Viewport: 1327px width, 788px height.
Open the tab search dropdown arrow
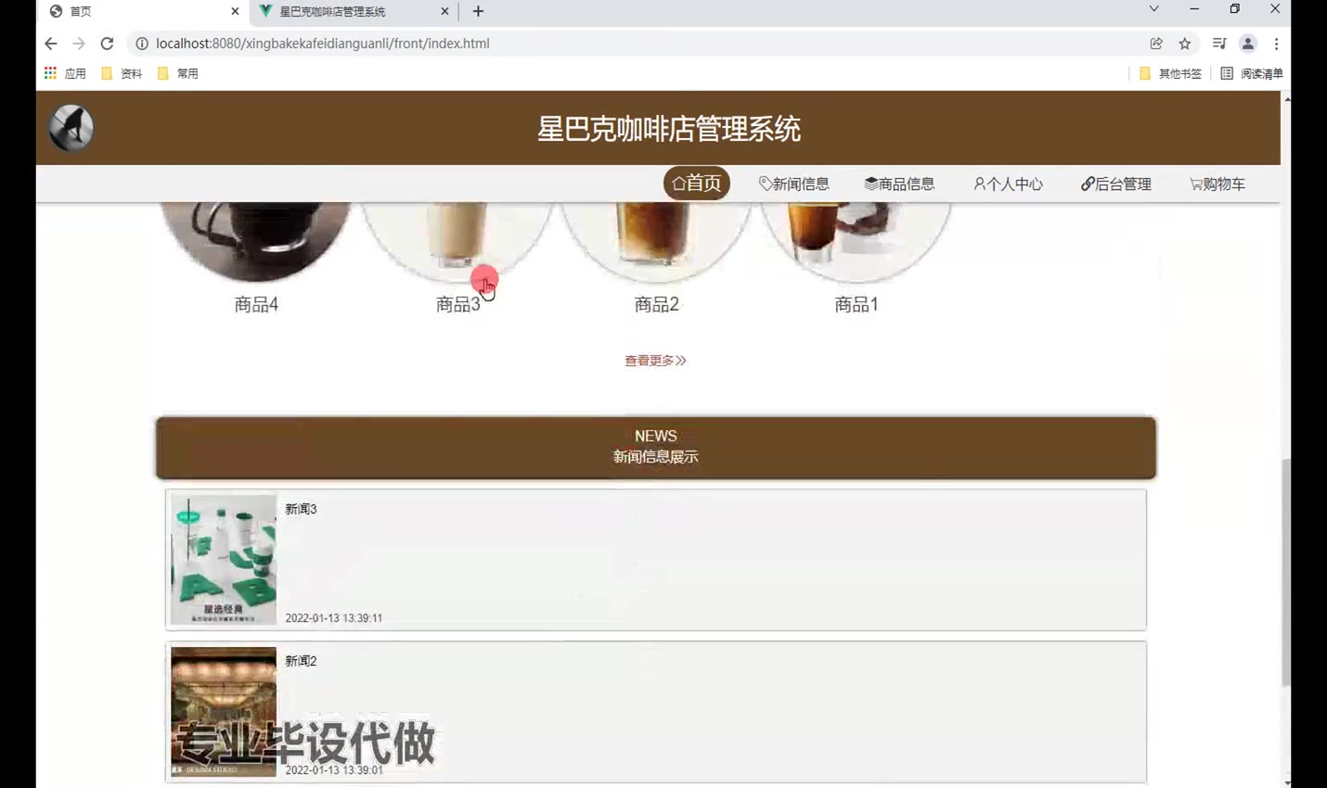pos(1153,9)
